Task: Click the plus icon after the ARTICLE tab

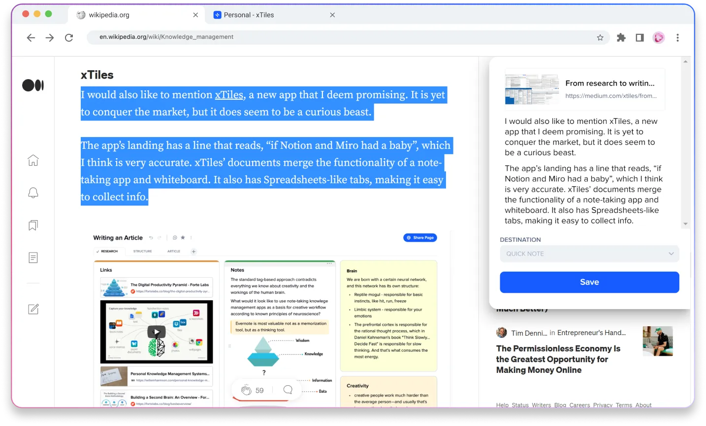Action: [x=193, y=252]
